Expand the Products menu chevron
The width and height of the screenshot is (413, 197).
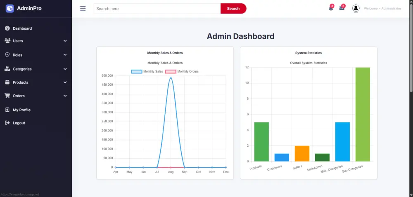(65, 82)
